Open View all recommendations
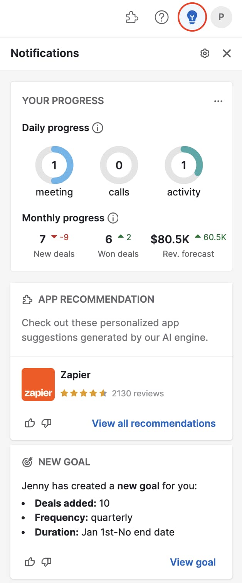Screen dimensions: 242x583 (x=153, y=423)
